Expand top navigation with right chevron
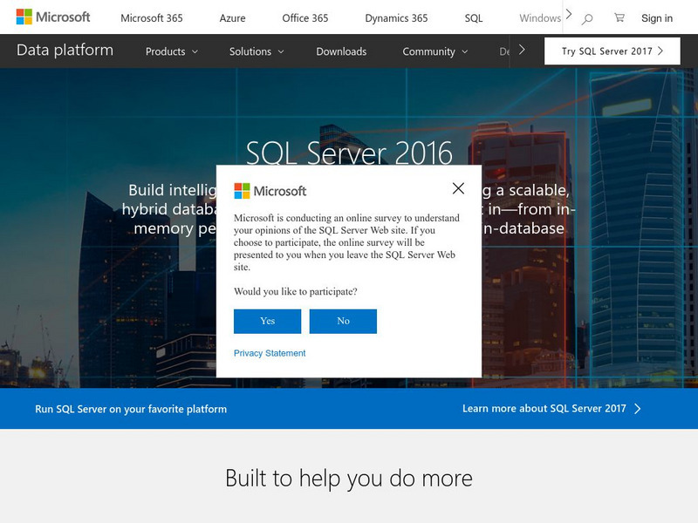Screen dimensions: 698x523 click(569, 15)
